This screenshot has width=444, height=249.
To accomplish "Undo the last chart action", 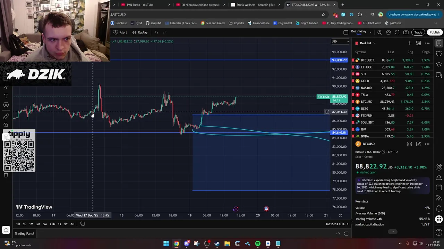I will tap(156, 32).
